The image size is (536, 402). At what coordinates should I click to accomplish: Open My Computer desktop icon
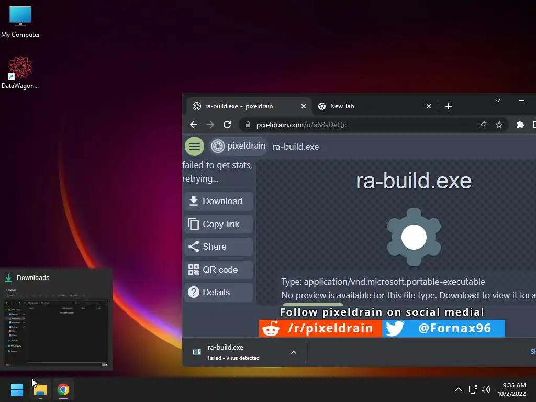20,22
